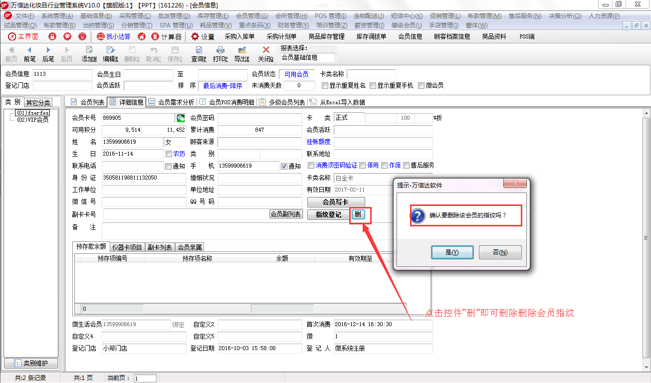Viewport: 651px width, 383px height.
Task: Cancel deletion with 否(N) button
Action: point(500,252)
